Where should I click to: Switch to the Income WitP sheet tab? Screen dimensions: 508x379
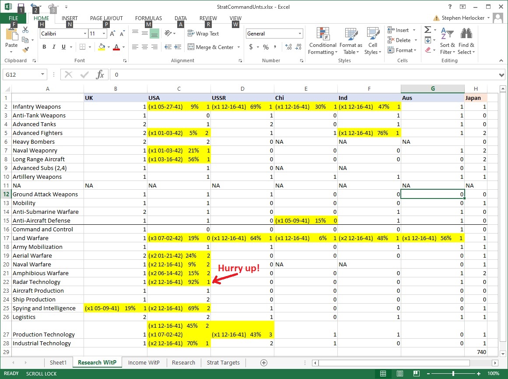click(144, 363)
